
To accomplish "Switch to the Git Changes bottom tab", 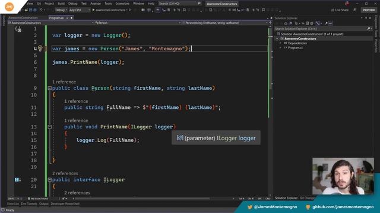I will (x=308, y=198).
